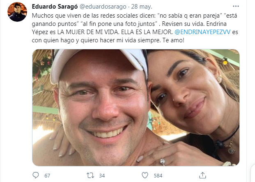Click the retweet count 34

[102, 176]
